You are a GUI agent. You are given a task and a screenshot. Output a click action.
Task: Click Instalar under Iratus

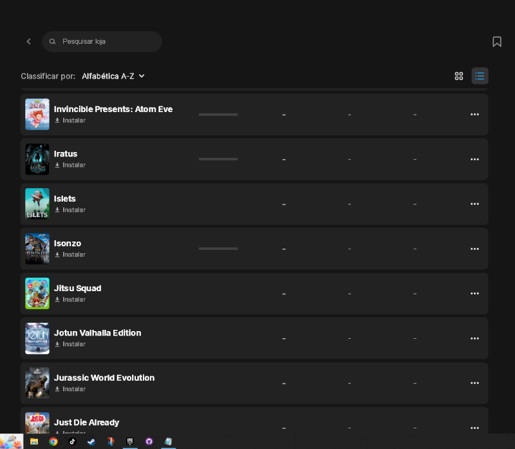point(70,165)
